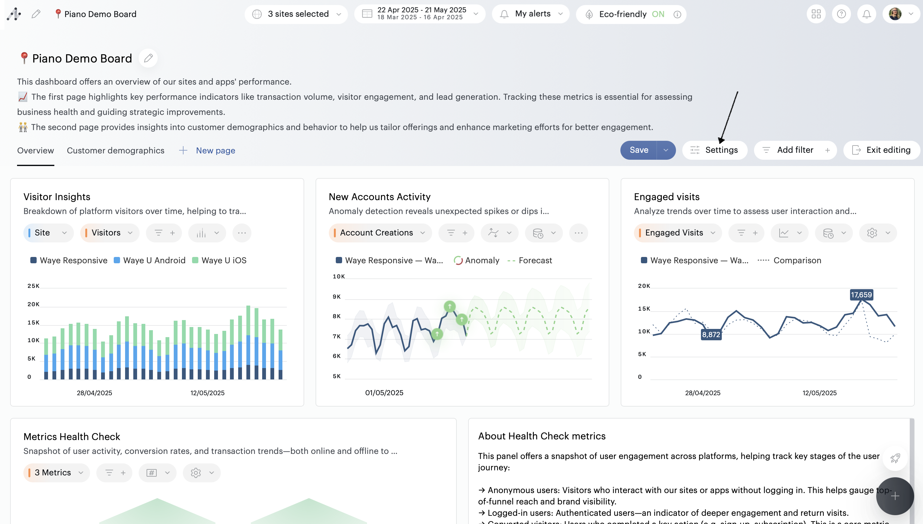Click the pencil edit icon beside board title

pos(148,58)
